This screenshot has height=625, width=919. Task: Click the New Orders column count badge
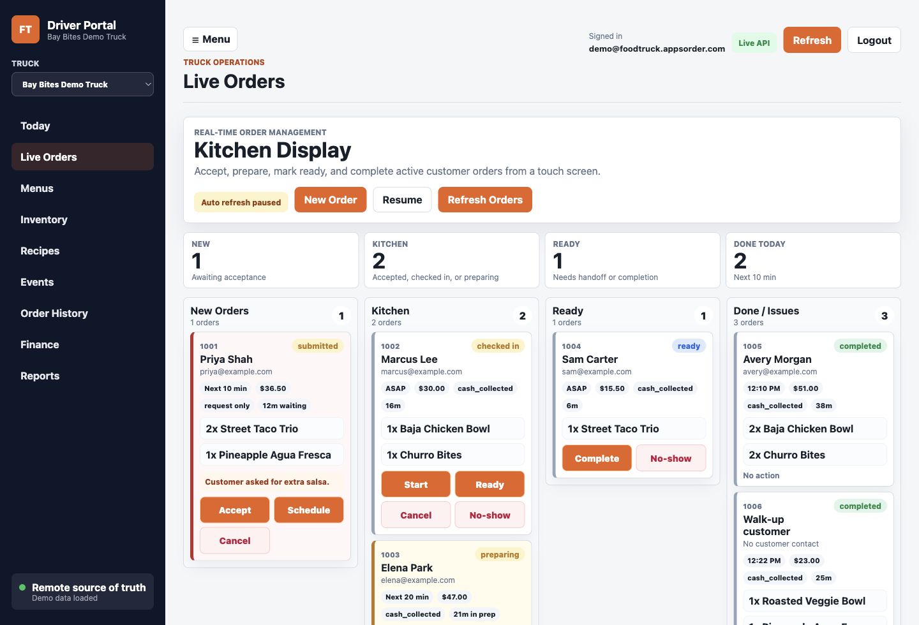point(341,316)
